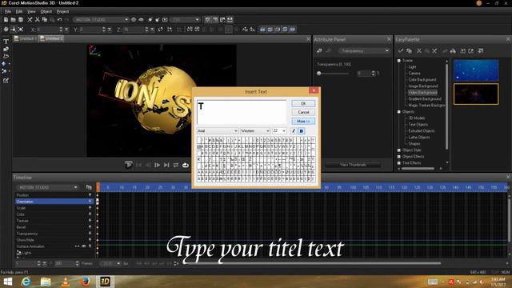The height and width of the screenshot is (288, 512).
Task: Click the copy icon in EasyPalette toolbar
Action: (x=409, y=51)
